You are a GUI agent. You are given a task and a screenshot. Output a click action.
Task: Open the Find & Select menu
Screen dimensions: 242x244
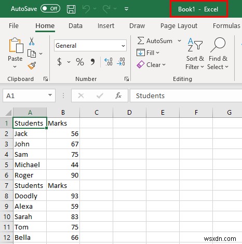coord(218,53)
